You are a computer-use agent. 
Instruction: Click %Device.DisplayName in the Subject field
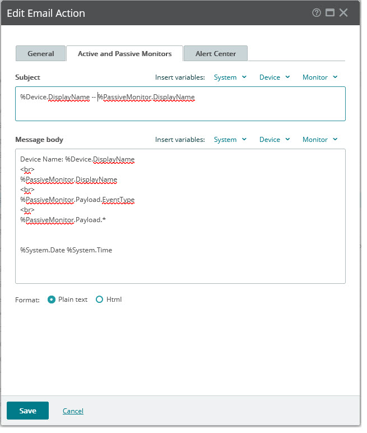(x=55, y=97)
